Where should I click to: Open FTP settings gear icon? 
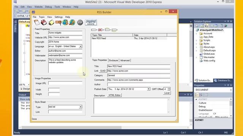pyautogui.click(x=80, y=23)
